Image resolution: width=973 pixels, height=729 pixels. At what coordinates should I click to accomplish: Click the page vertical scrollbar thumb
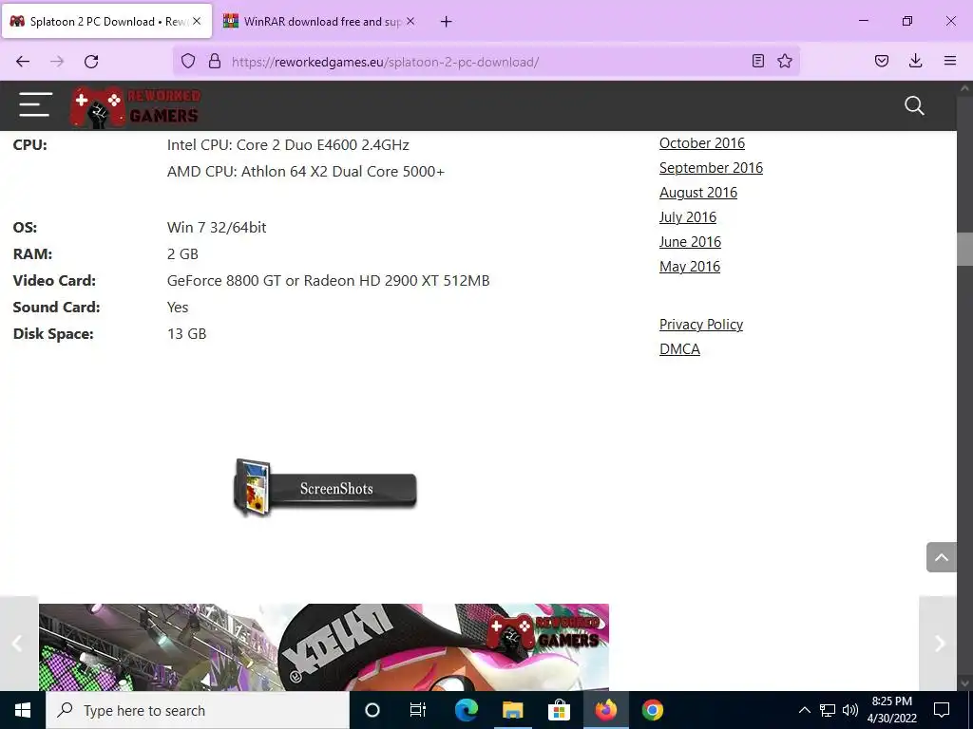[965, 250]
